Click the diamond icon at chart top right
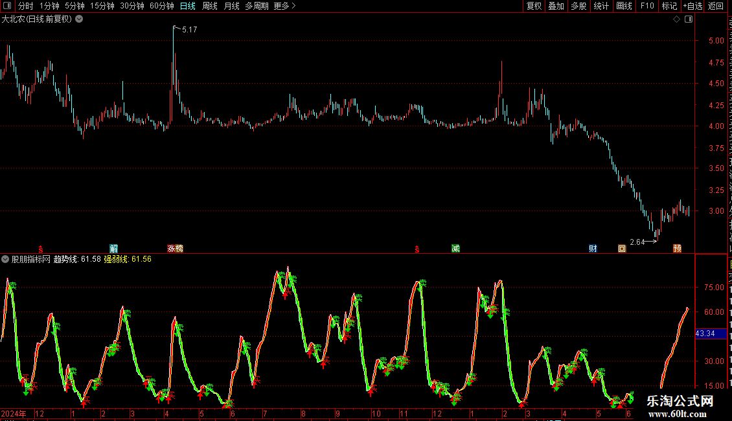 pyautogui.click(x=676, y=19)
